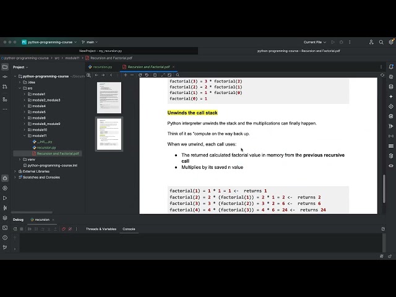The image size is (396, 297).
Task: Open the Project view dropdown
Action: click(x=20, y=67)
